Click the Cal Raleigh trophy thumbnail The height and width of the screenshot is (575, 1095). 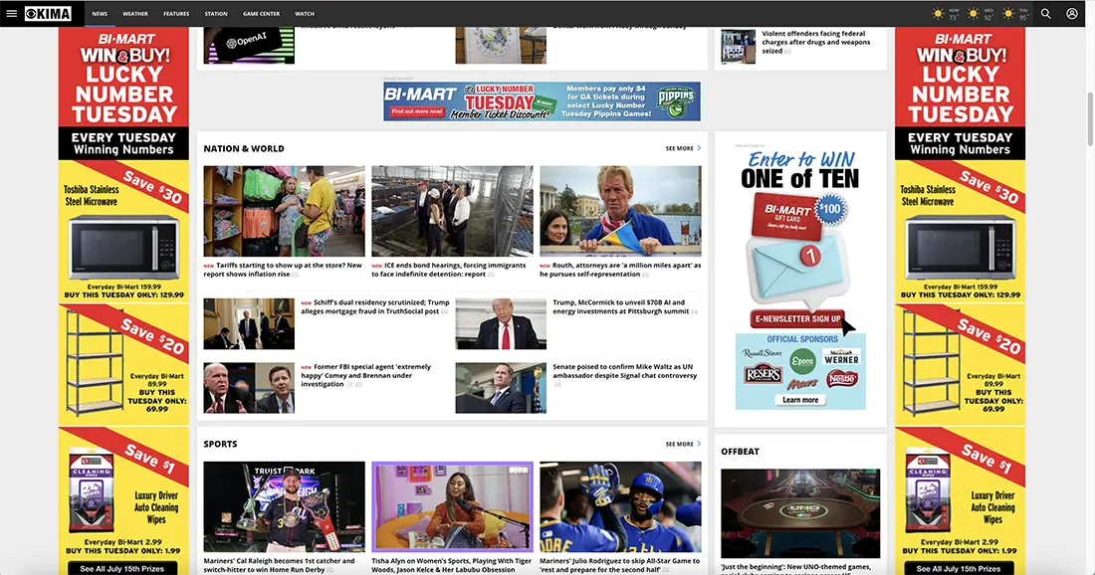[285, 506]
